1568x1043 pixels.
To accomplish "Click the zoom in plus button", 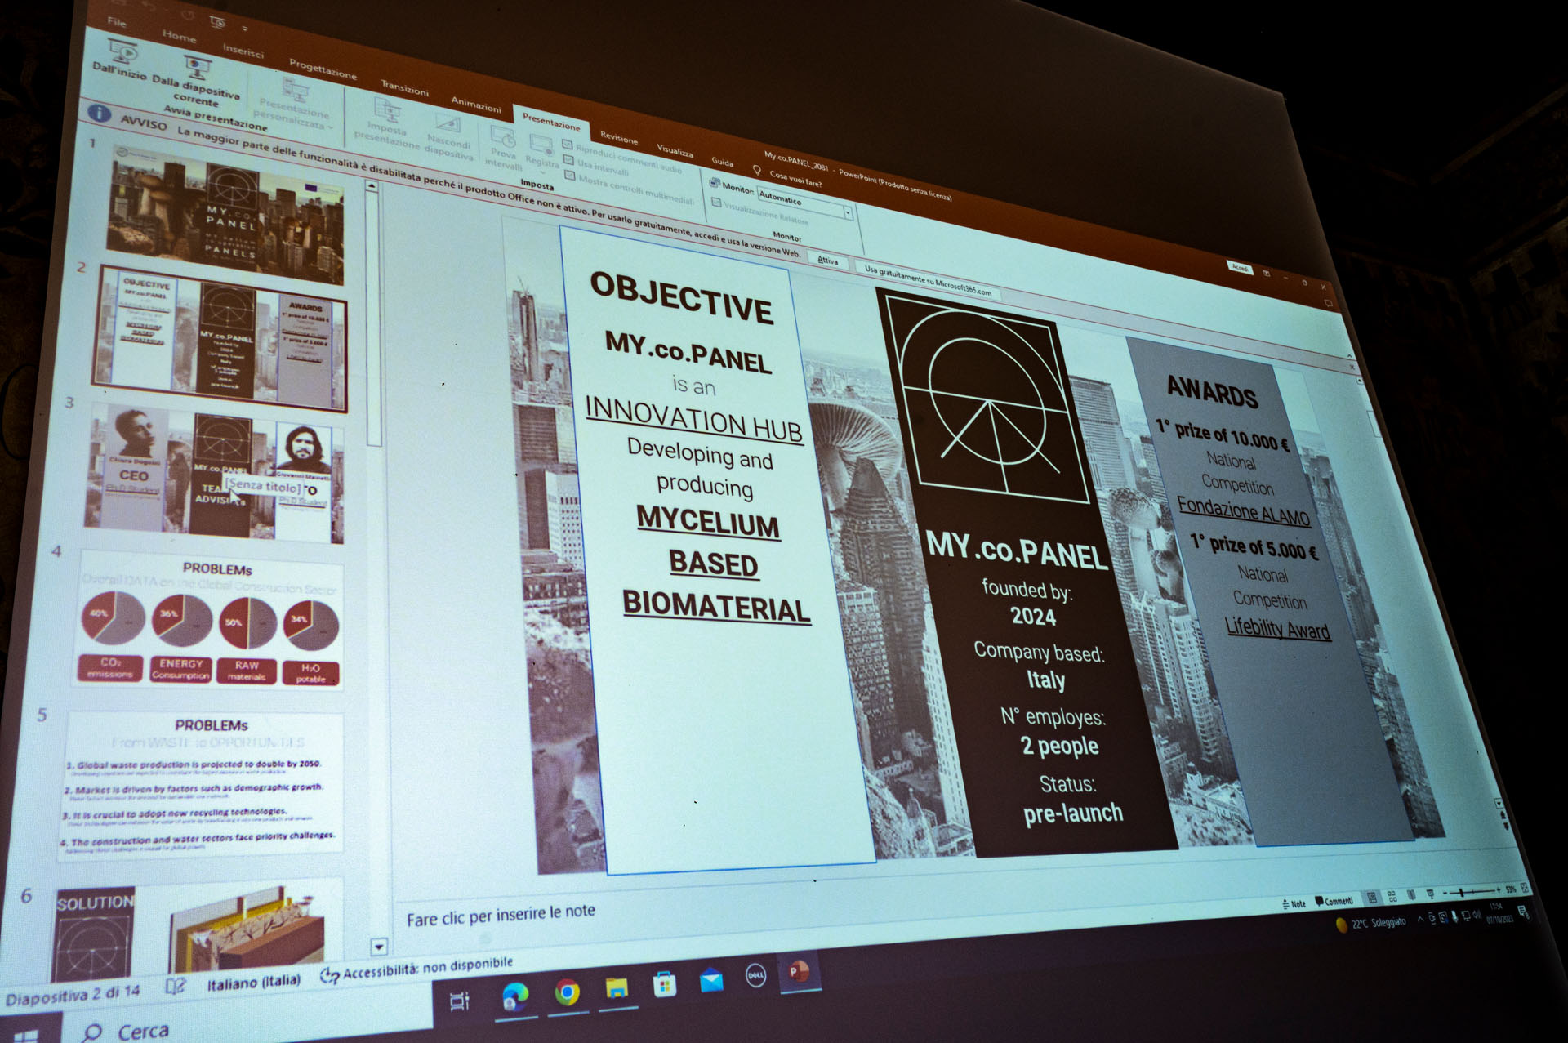I will [x=1498, y=889].
